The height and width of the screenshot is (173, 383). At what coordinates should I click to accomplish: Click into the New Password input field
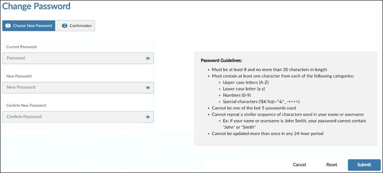pyautogui.click(x=78, y=88)
